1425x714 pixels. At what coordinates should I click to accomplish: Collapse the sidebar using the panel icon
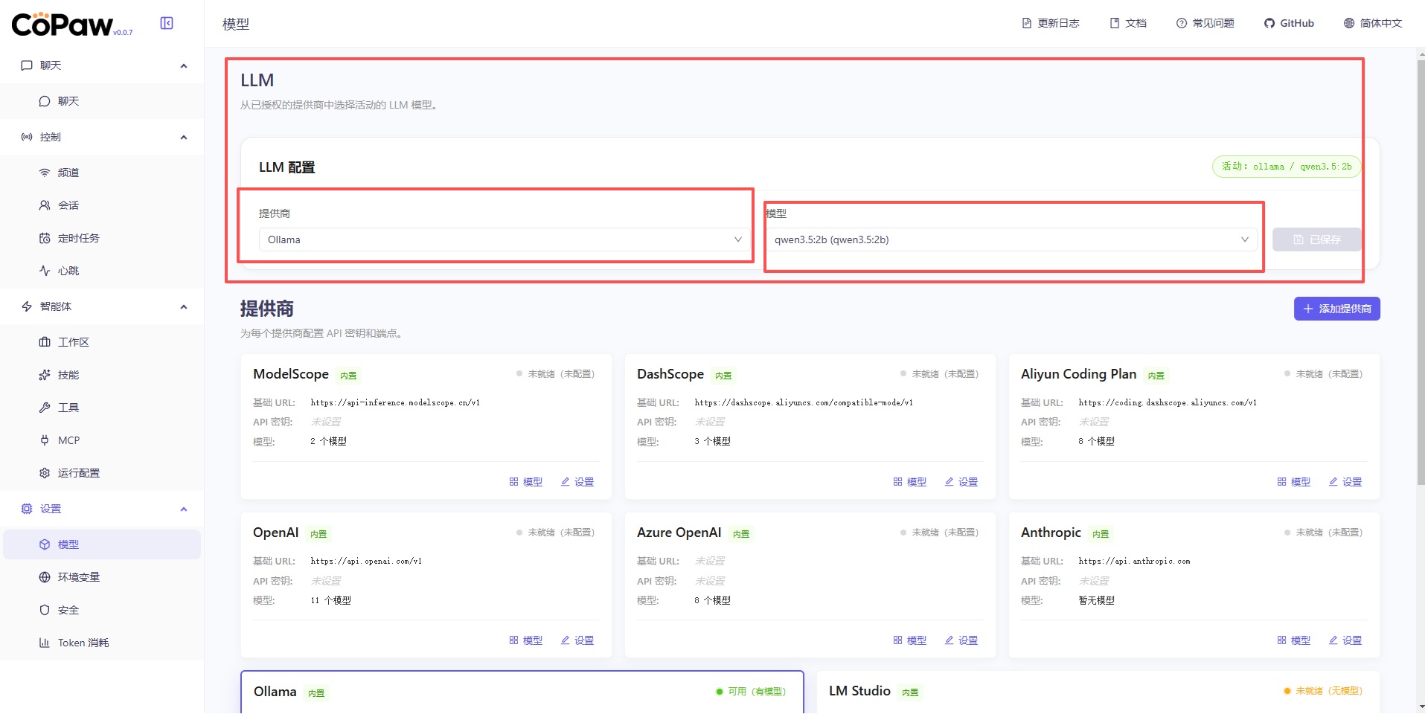pos(167,23)
